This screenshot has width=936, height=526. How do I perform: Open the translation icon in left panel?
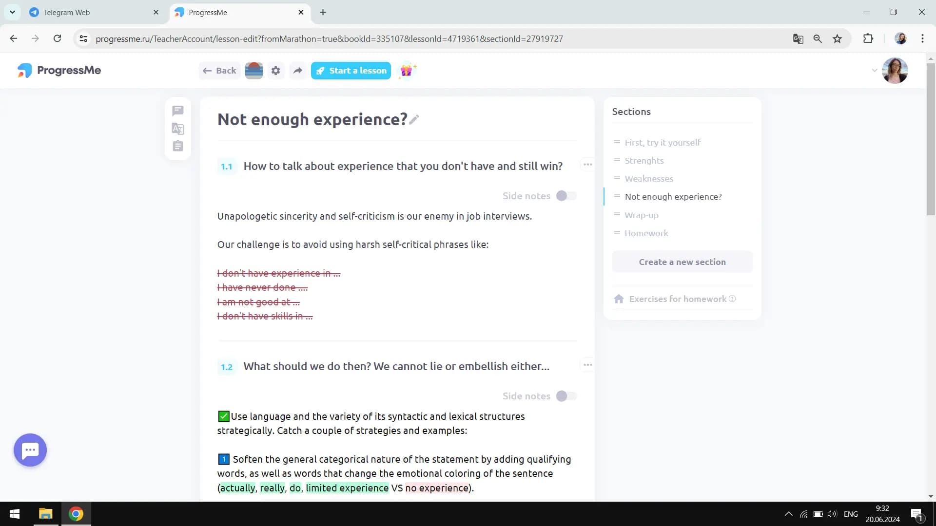178,129
